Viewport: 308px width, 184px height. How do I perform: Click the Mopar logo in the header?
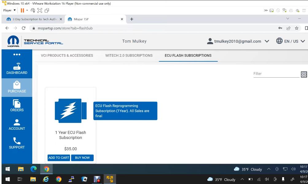(x=13, y=41)
